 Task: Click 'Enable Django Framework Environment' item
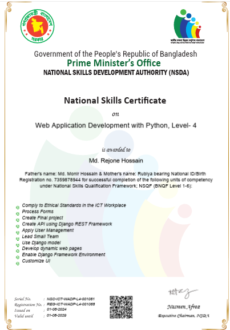64,255
